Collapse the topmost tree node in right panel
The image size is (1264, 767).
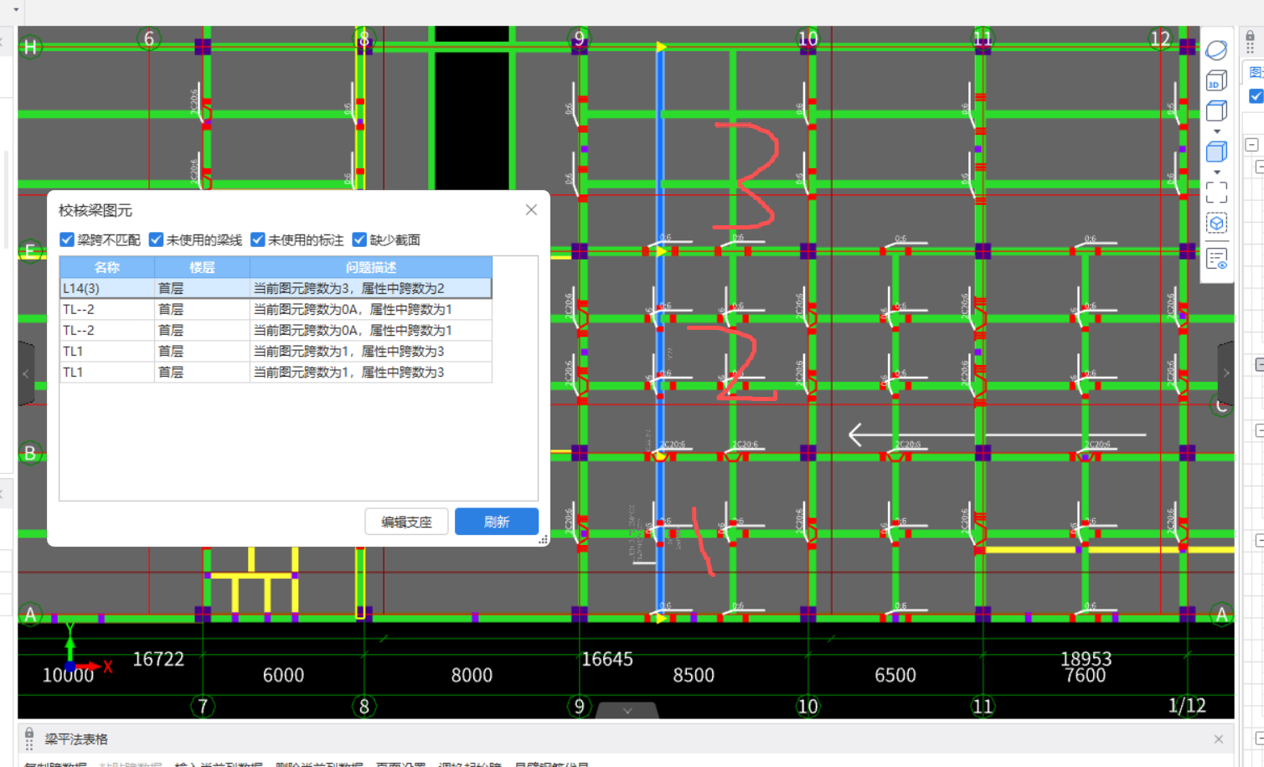click(x=1251, y=145)
